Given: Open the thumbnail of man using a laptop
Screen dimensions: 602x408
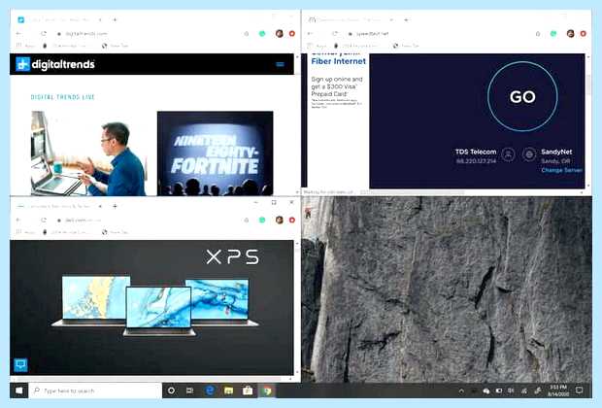Looking at the screenshot, I should (88, 153).
